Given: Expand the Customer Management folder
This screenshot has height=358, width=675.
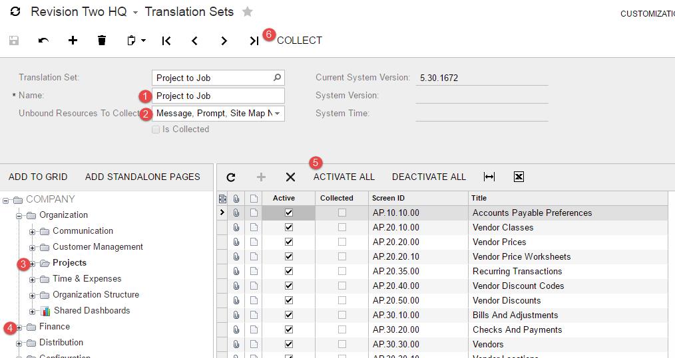Looking at the screenshot, I should [33, 248].
